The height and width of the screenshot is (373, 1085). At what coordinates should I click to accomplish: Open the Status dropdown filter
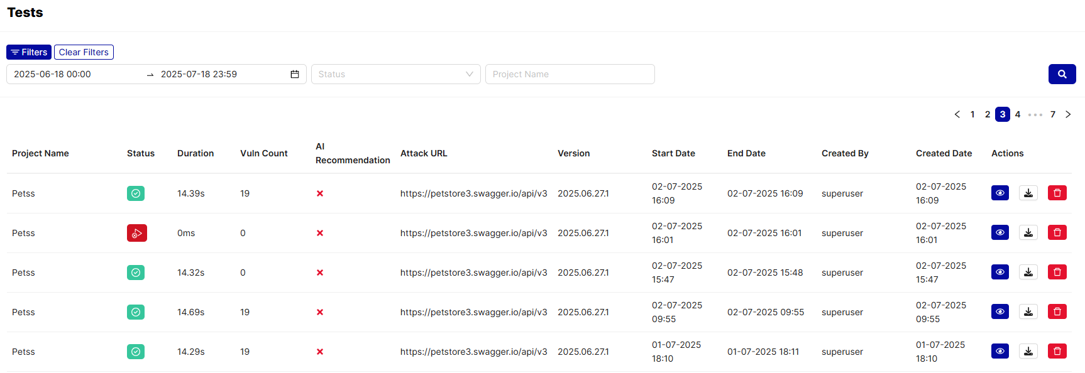(x=395, y=74)
